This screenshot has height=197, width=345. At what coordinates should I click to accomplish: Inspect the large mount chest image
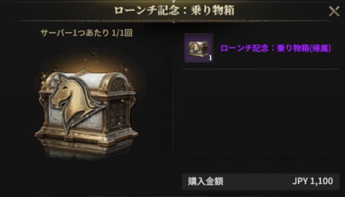click(x=87, y=107)
